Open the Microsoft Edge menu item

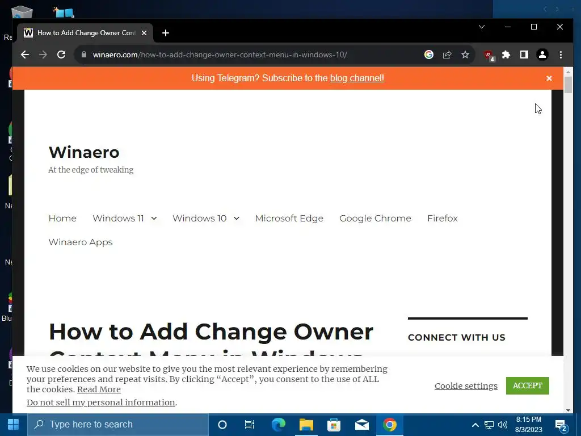tap(289, 219)
